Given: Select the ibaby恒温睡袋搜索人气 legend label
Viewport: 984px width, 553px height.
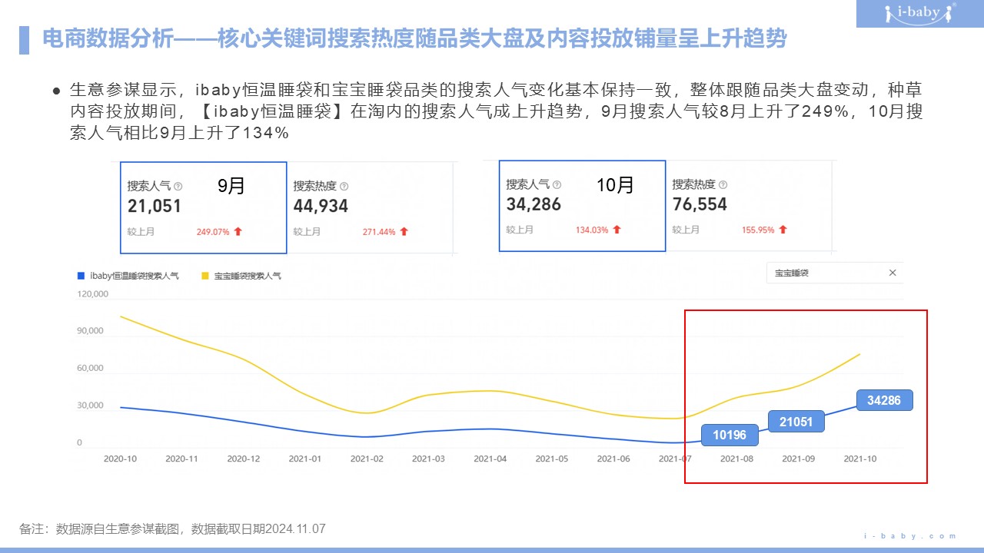Looking at the screenshot, I should 135,275.
